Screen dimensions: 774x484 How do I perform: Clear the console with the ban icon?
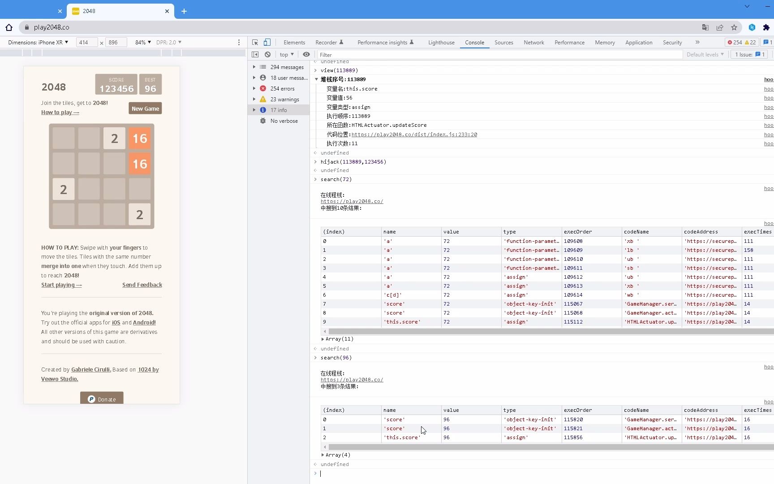click(x=267, y=54)
